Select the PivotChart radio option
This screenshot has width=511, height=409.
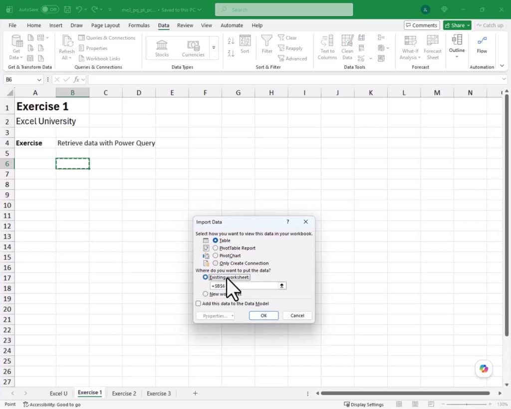pos(216,255)
